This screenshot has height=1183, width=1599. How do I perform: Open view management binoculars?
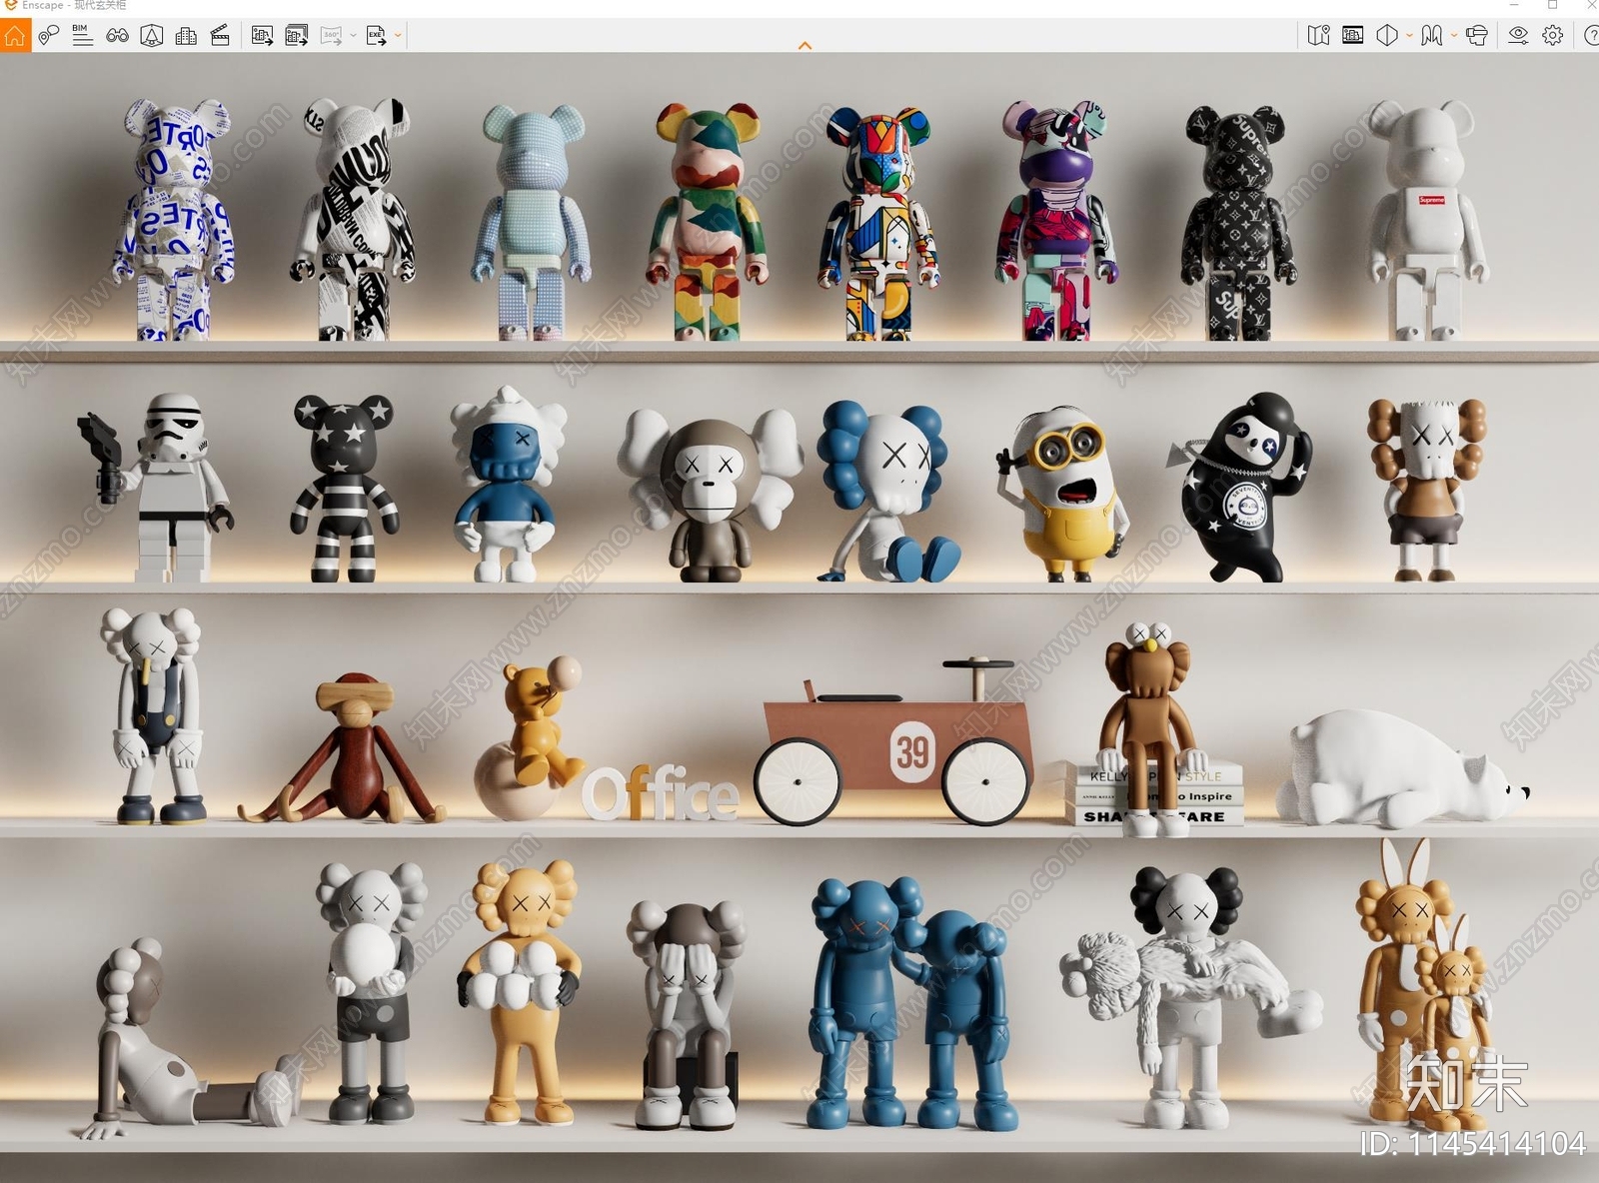click(x=117, y=36)
